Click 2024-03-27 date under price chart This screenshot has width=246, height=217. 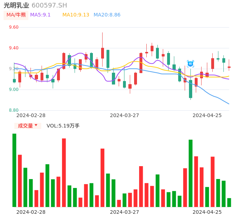tap(124, 115)
